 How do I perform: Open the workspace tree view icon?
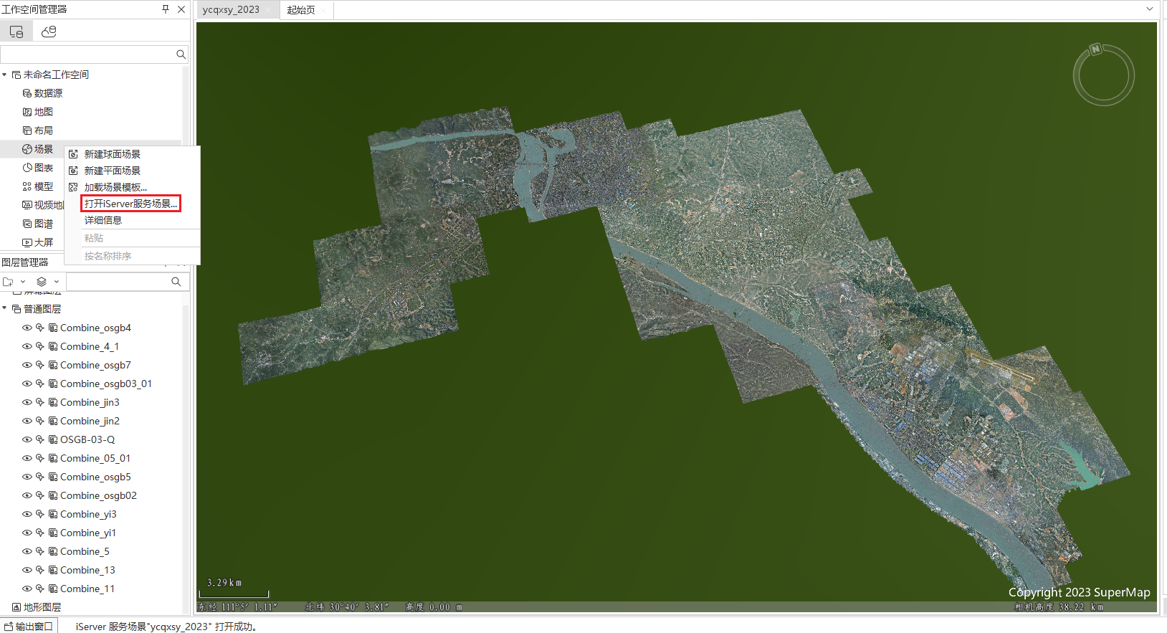[16, 32]
